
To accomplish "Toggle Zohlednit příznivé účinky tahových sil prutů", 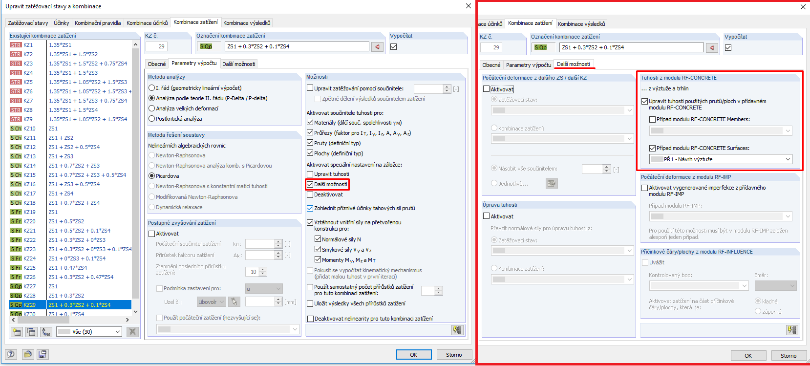I will tap(310, 208).
